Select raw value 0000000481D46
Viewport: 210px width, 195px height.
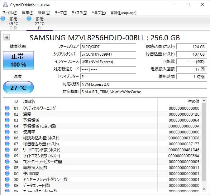184,150
